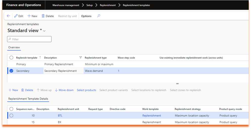Toggle select-all circle in Replenish template grid
This screenshot has height=129, width=251.
click(11, 58)
